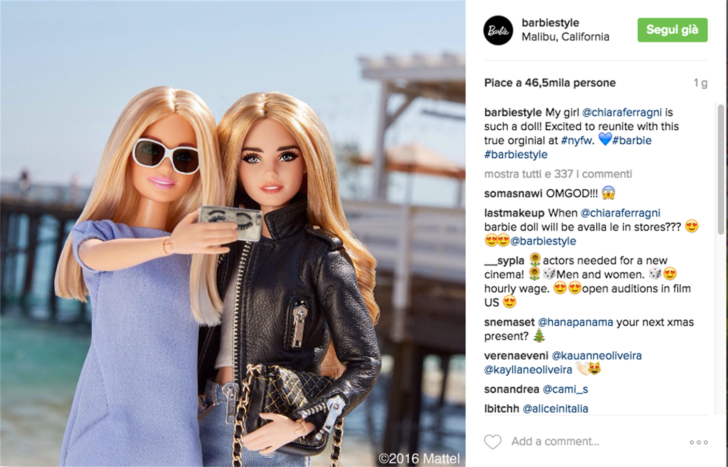Click the @hanapanama mention

click(x=576, y=322)
